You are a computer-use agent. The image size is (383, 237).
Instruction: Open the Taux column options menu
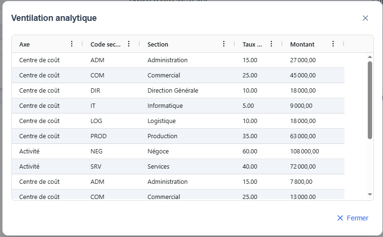[x=271, y=44]
